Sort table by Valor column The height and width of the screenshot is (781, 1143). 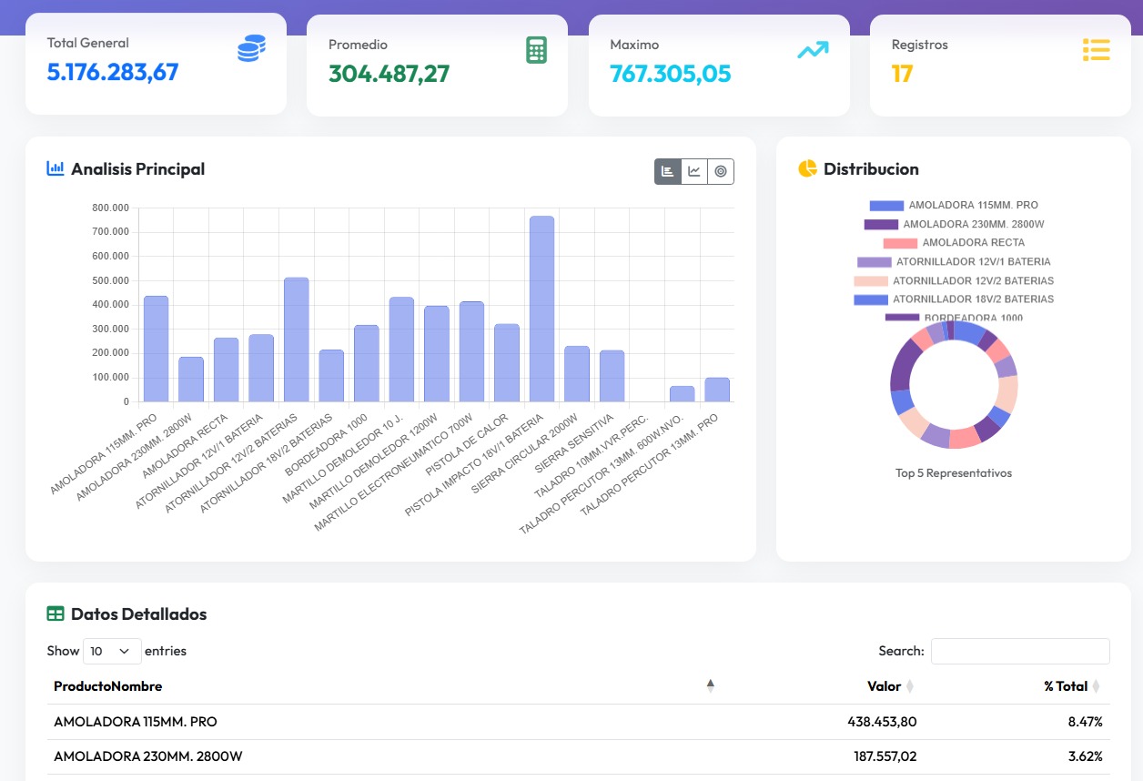pos(884,686)
